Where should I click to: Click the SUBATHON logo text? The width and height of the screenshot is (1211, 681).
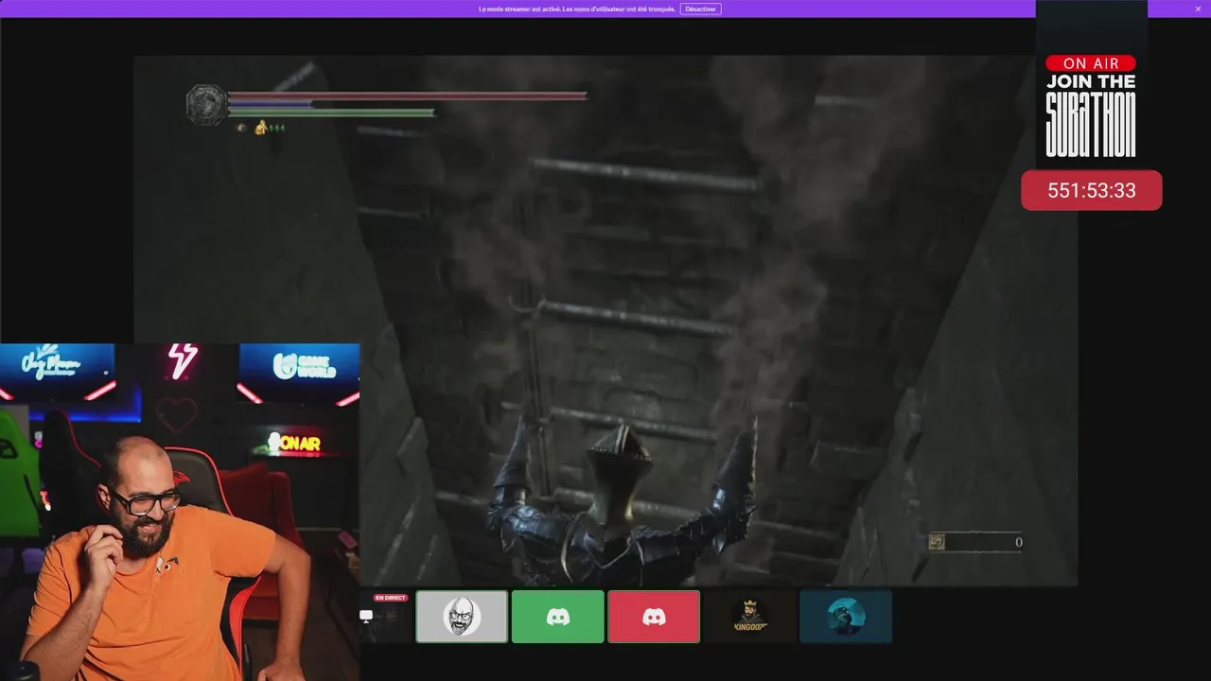[1091, 124]
